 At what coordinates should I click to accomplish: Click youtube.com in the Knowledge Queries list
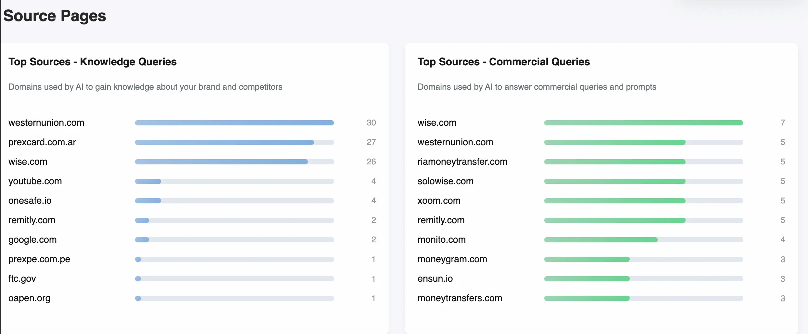(x=35, y=181)
